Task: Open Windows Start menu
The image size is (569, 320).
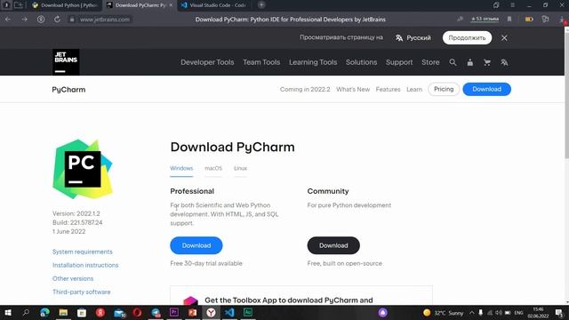Action: (x=8, y=312)
